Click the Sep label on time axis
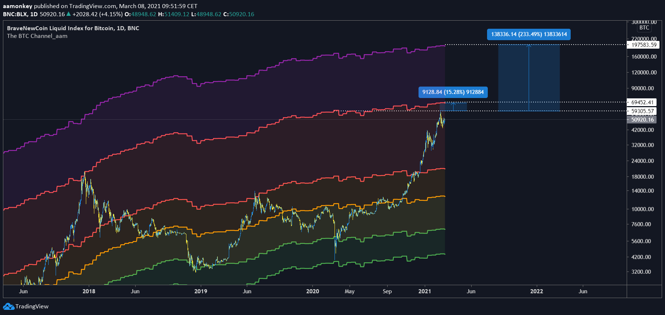The height and width of the screenshot is (315, 665). [387, 291]
